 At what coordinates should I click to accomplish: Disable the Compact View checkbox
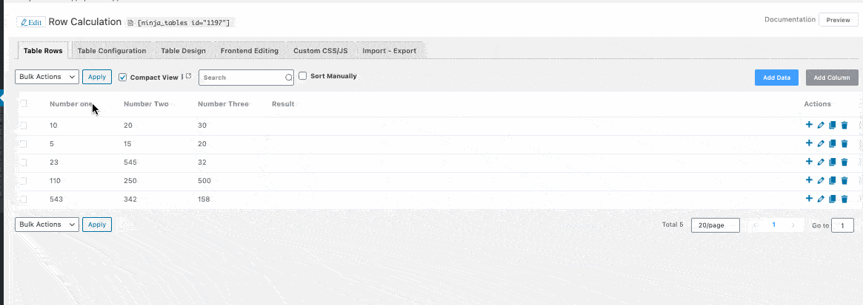coord(123,77)
